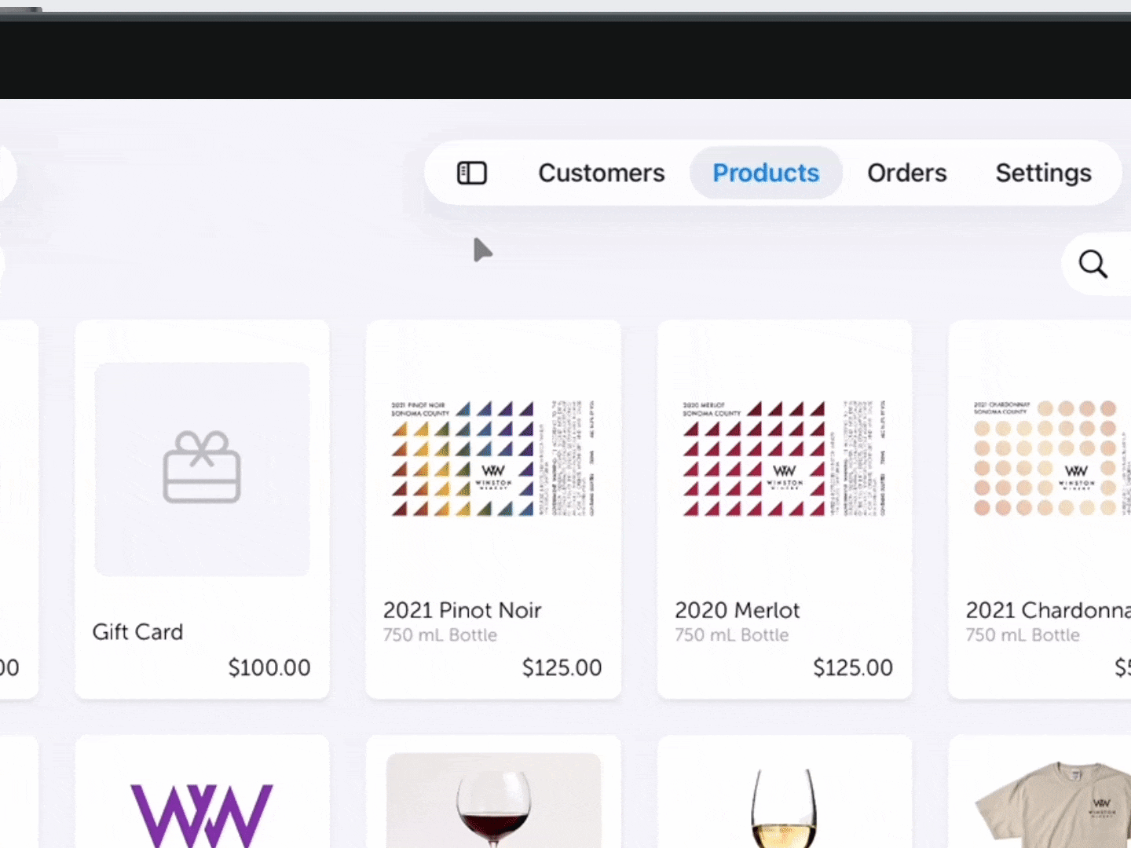This screenshot has height=848, width=1131.
Task: Switch to the Orders tab
Action: (x=907, y=173)
